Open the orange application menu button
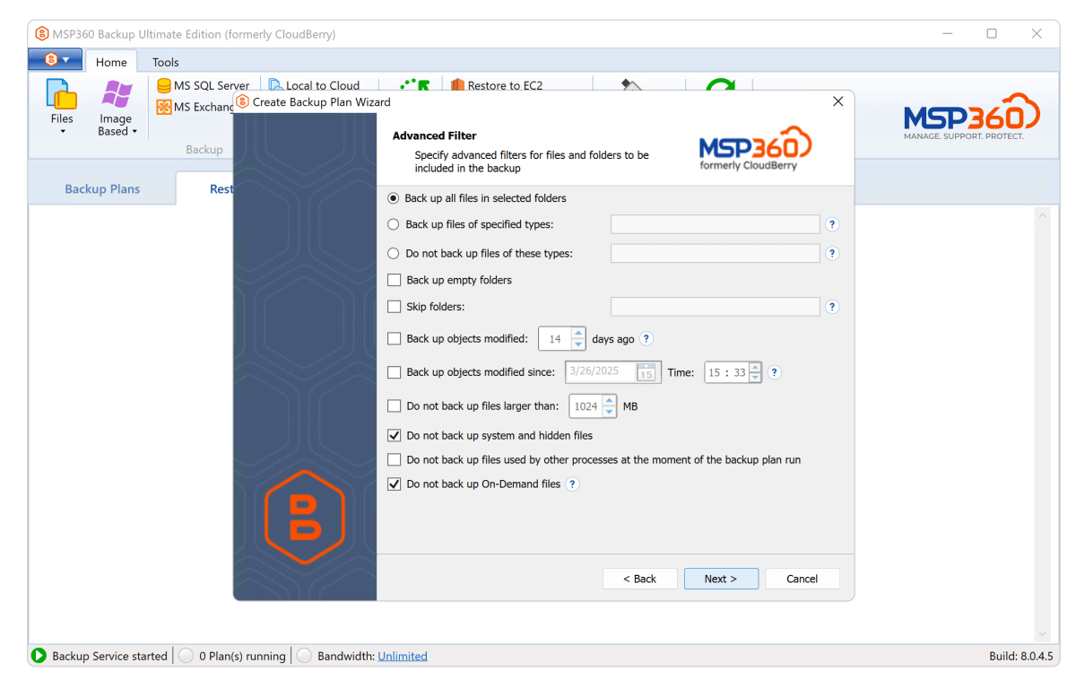 pos(56,60)
